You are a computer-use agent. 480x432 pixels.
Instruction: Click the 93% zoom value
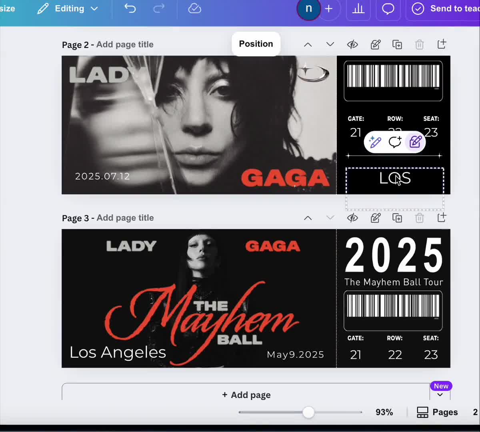(x=384, y=412)
